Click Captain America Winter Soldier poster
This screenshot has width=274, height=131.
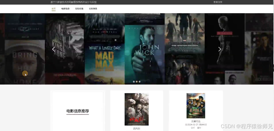(185, 33)
